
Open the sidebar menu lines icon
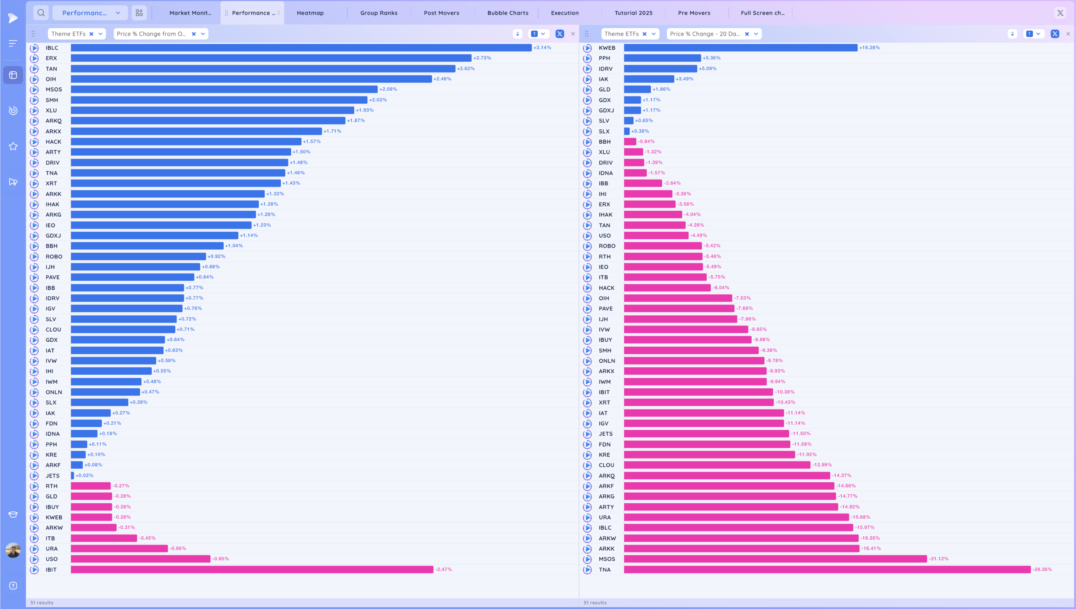[x=13, y=43]
